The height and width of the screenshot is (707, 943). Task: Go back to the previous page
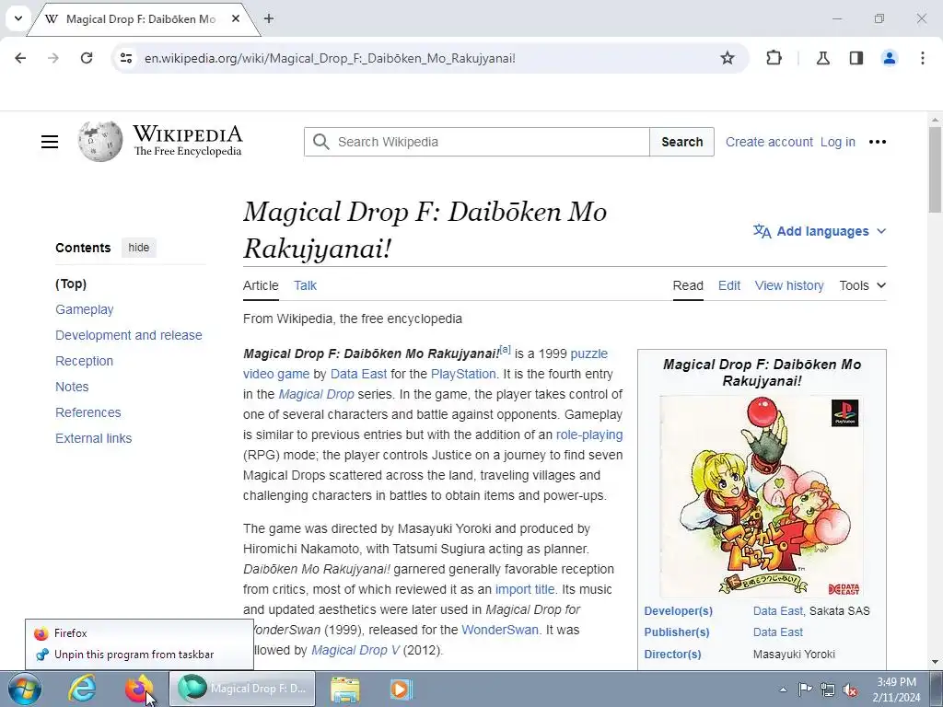tap(20, 58)
